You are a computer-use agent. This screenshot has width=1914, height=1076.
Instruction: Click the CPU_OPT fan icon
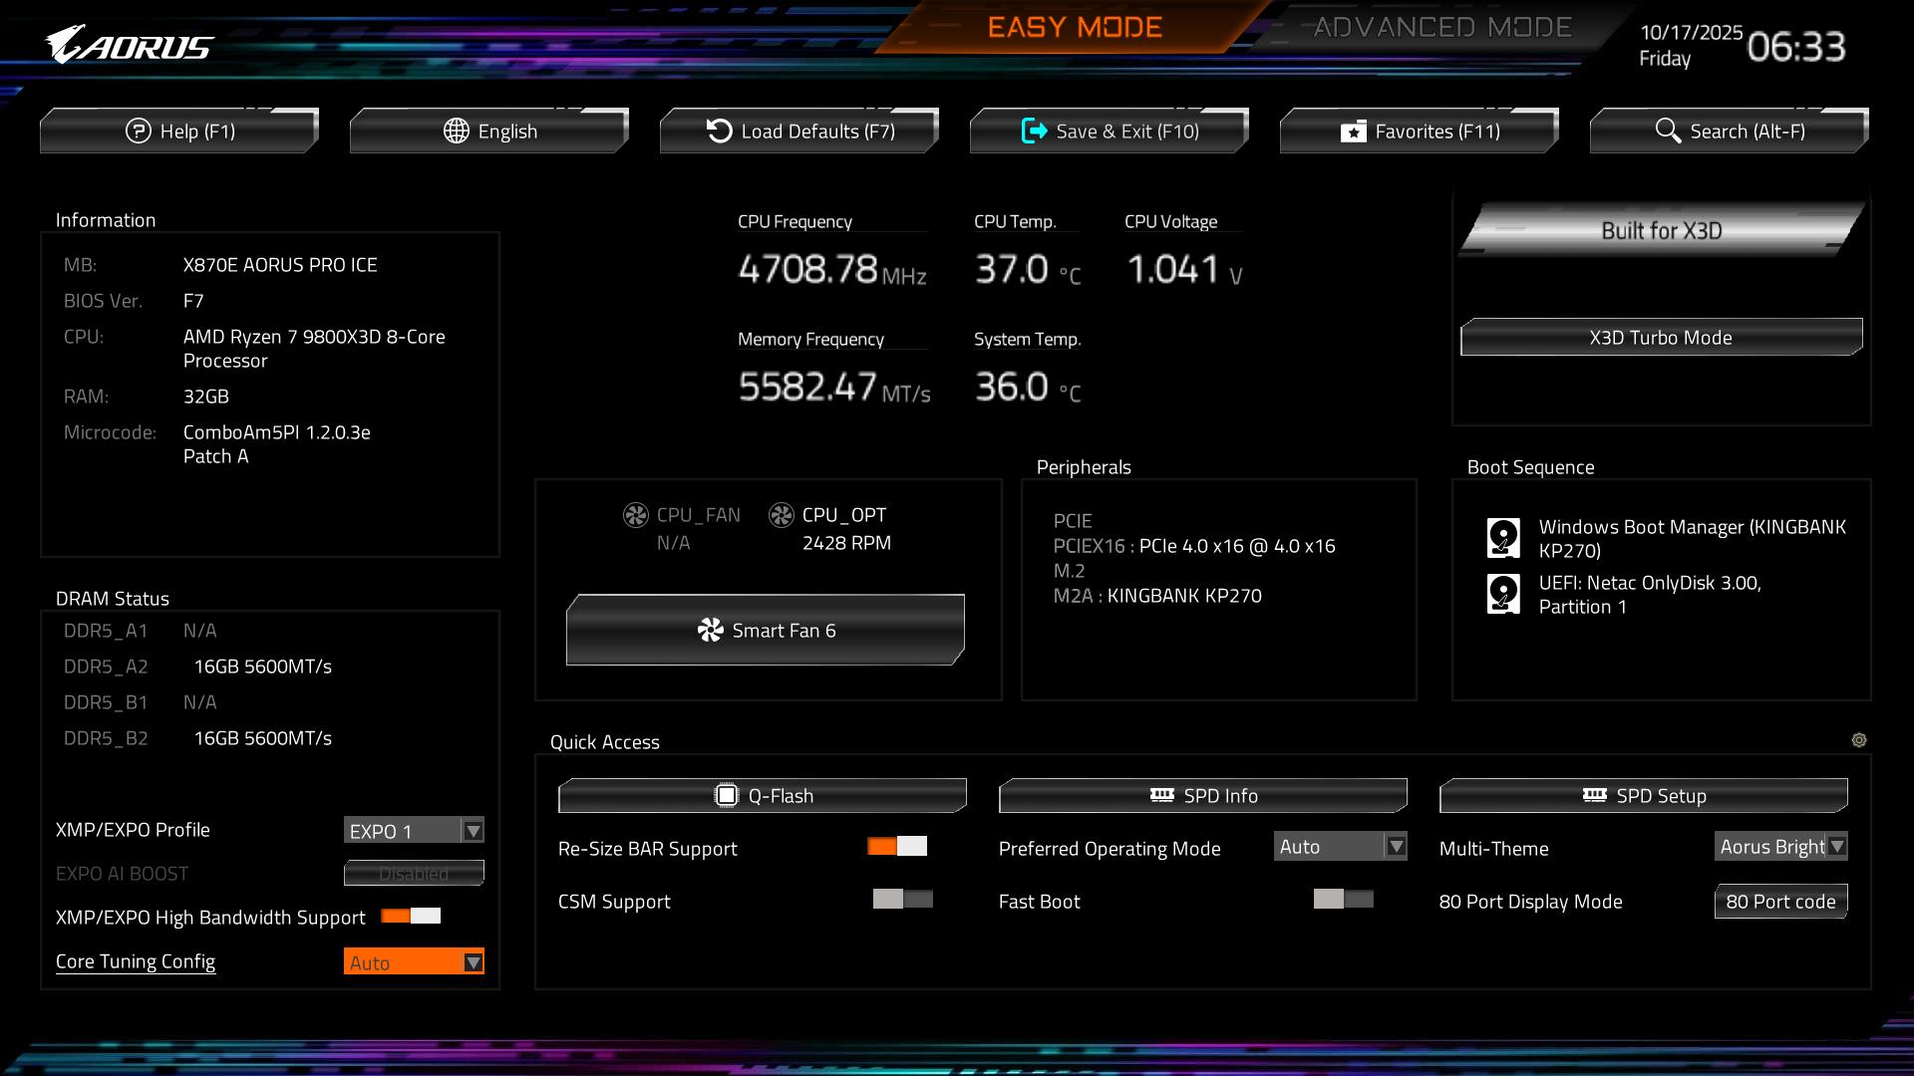(x=781, y=515)
